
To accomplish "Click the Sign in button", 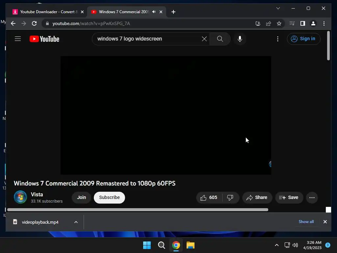I will (303, 39).
